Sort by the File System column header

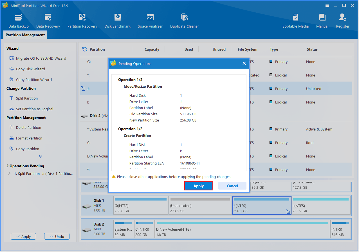click(248, 49)
